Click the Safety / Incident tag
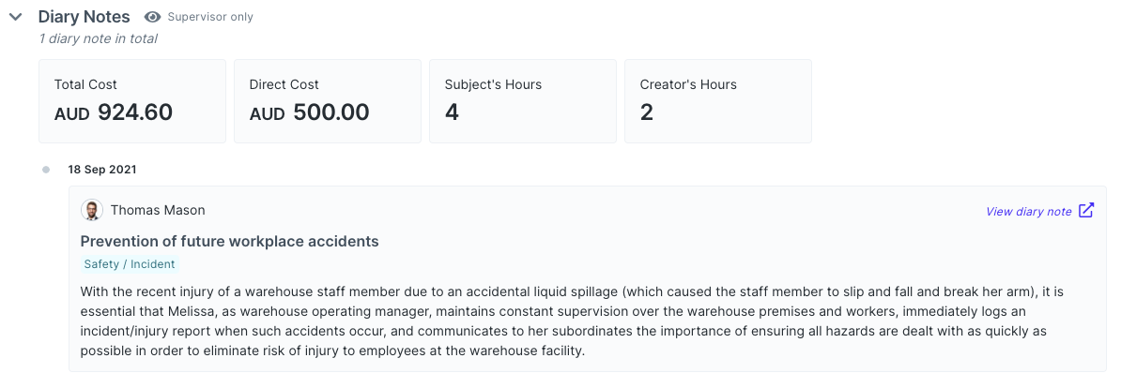Image resolution: width=1121 pixels, height=388 pixels. click(130, 264)
